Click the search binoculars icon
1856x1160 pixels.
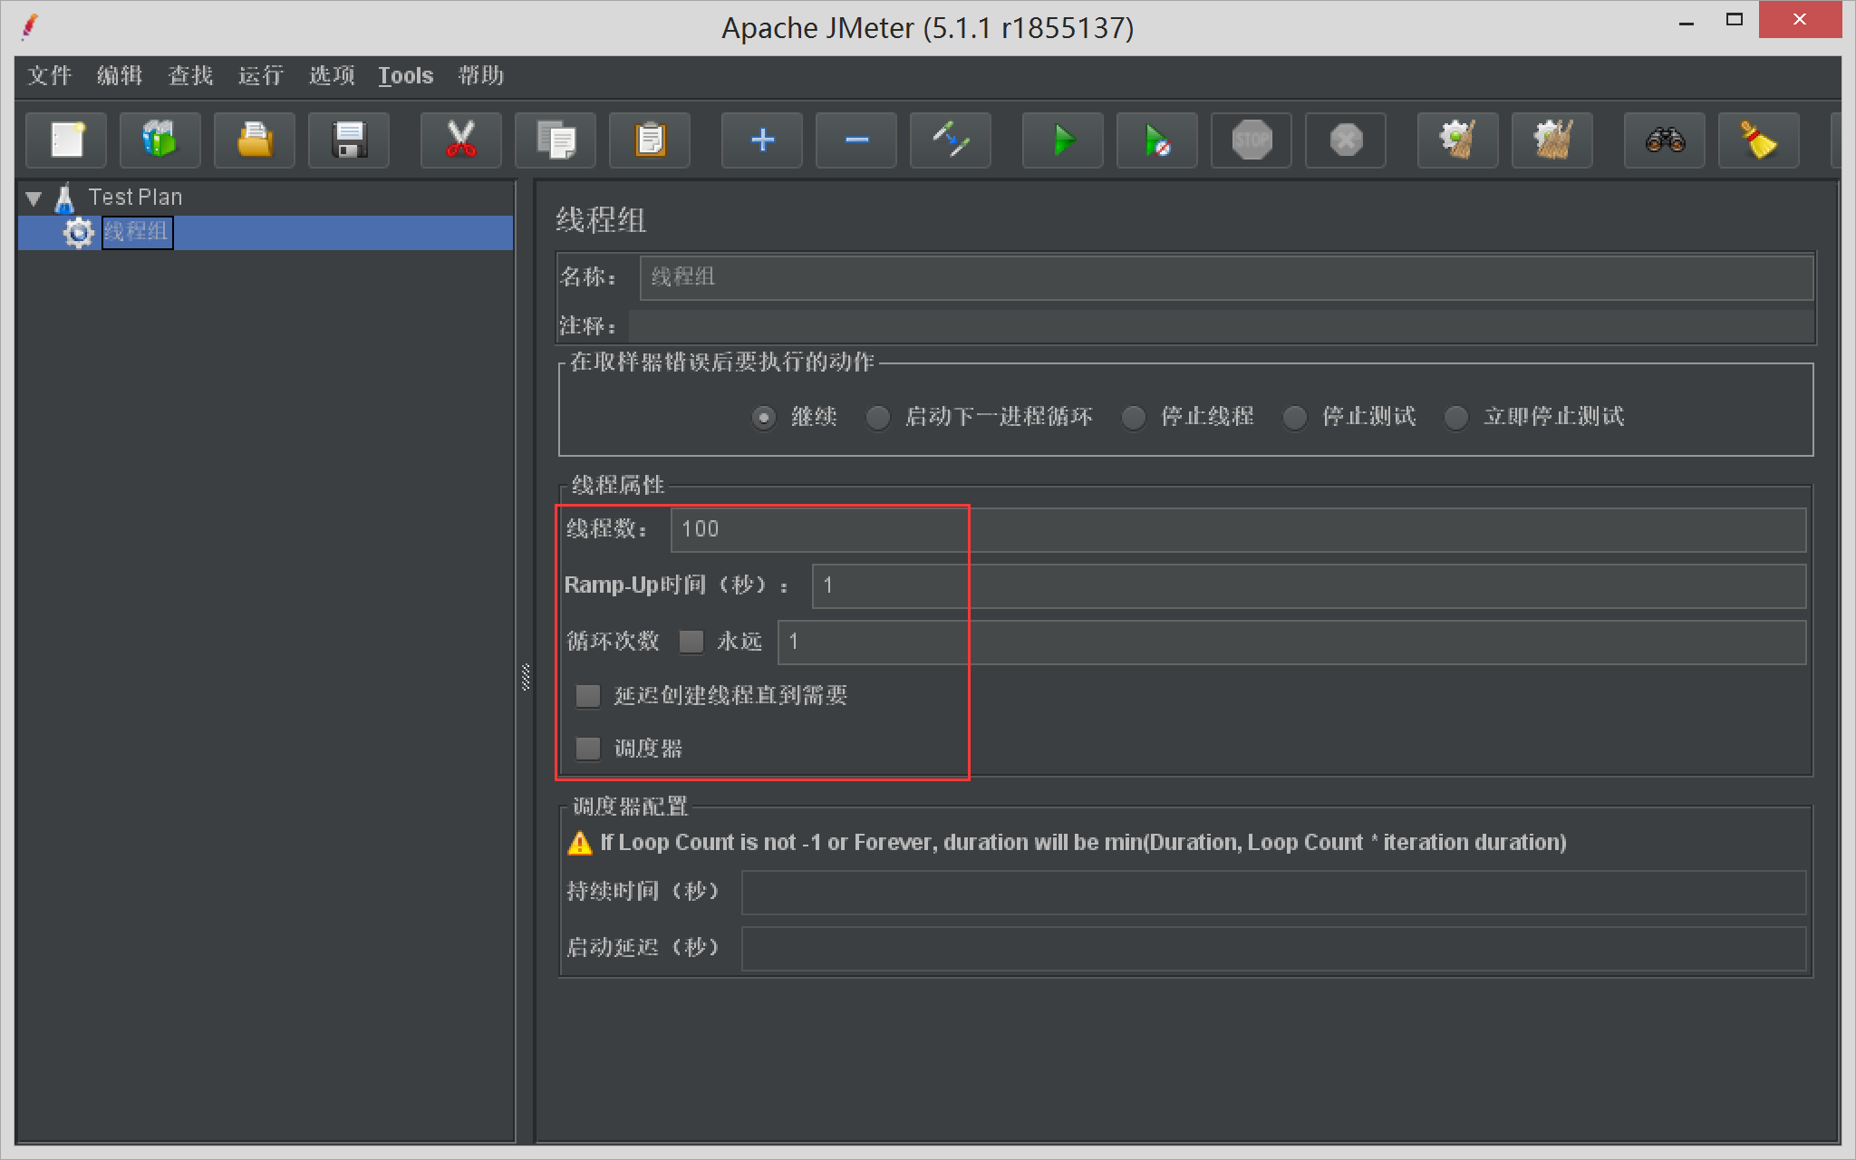pos(1665,140)
